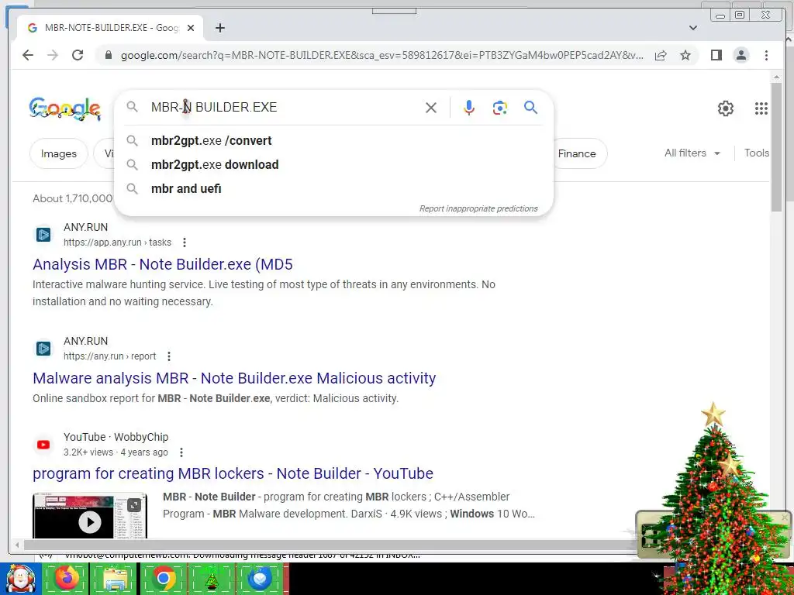Click the 'https://any.run › report' URL text
The height and width of the screenshot is (595, 794).
110,356
